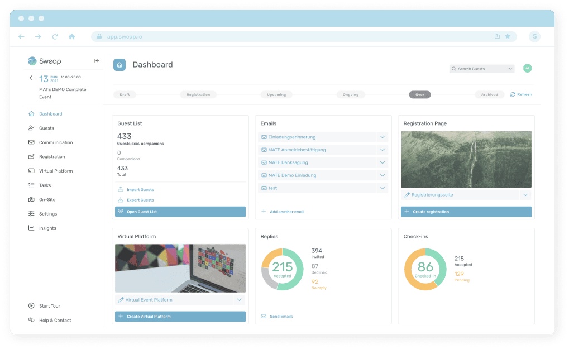This screenshot has height=349, width=569.
Task: Click the Open Guest List button
Action: click(x=180, y=212)
